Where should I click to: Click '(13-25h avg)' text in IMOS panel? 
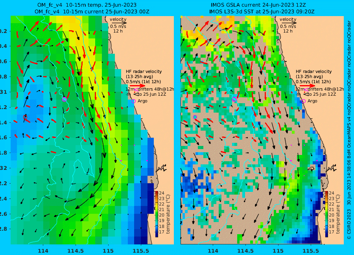(309, 76)
